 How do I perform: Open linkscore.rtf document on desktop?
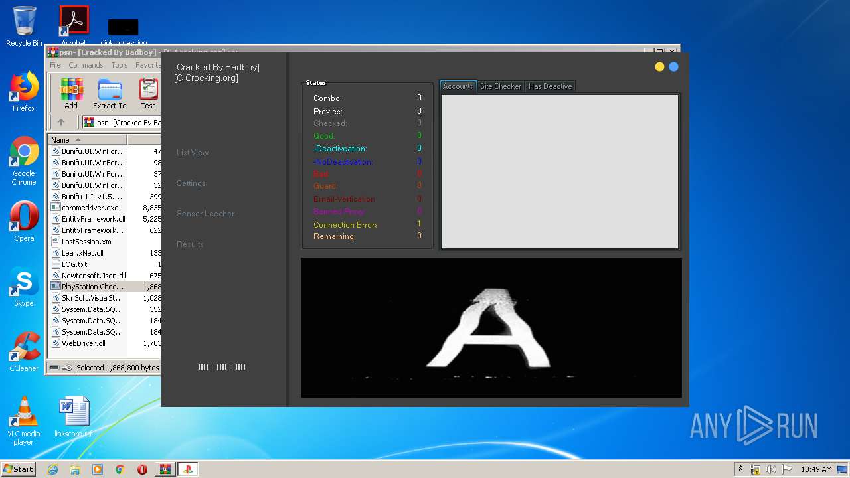click(x=73, y=417)
